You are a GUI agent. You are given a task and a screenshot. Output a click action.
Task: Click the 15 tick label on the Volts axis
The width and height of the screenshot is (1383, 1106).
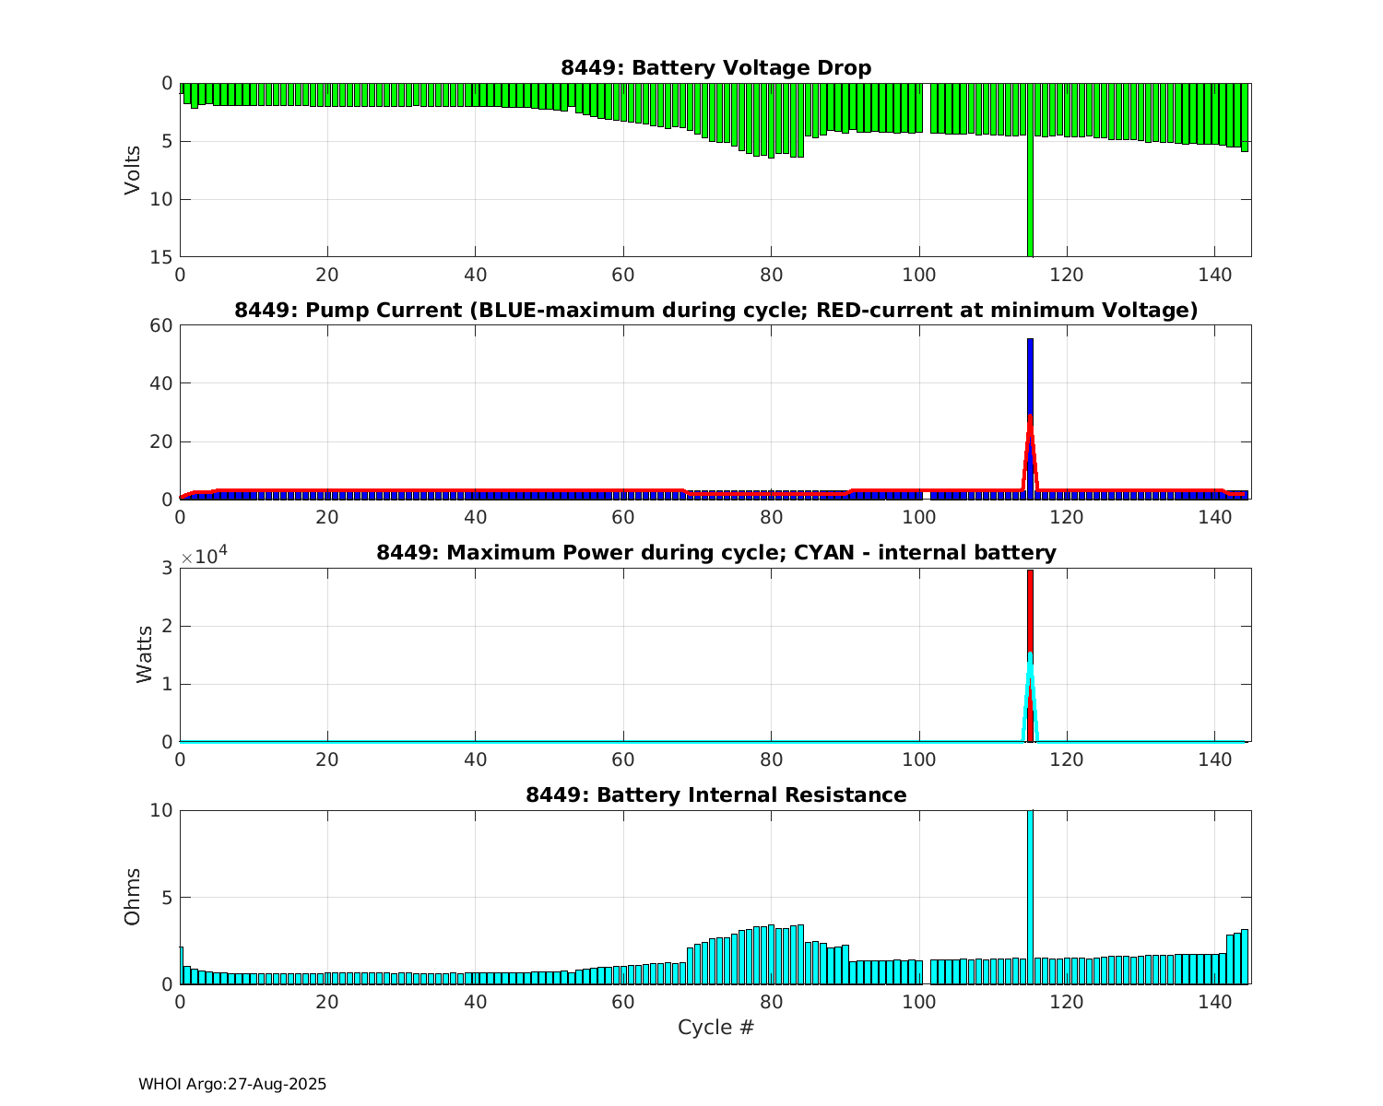click(x=162, y=257)
